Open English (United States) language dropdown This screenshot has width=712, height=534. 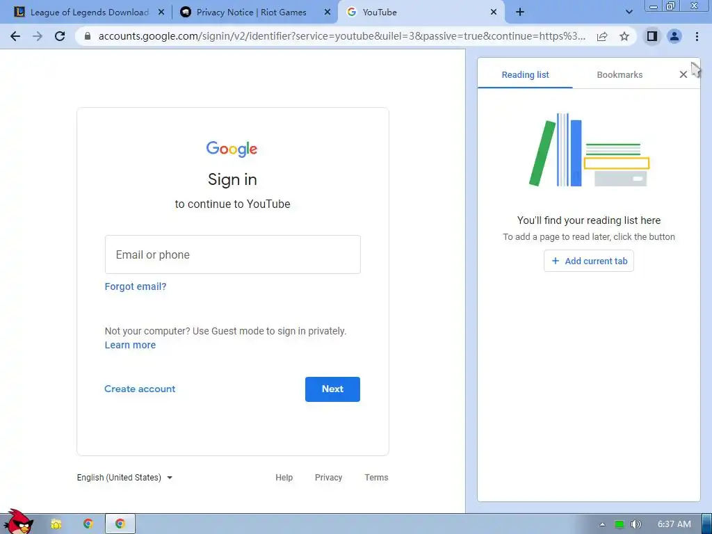[x=124, y=478]
